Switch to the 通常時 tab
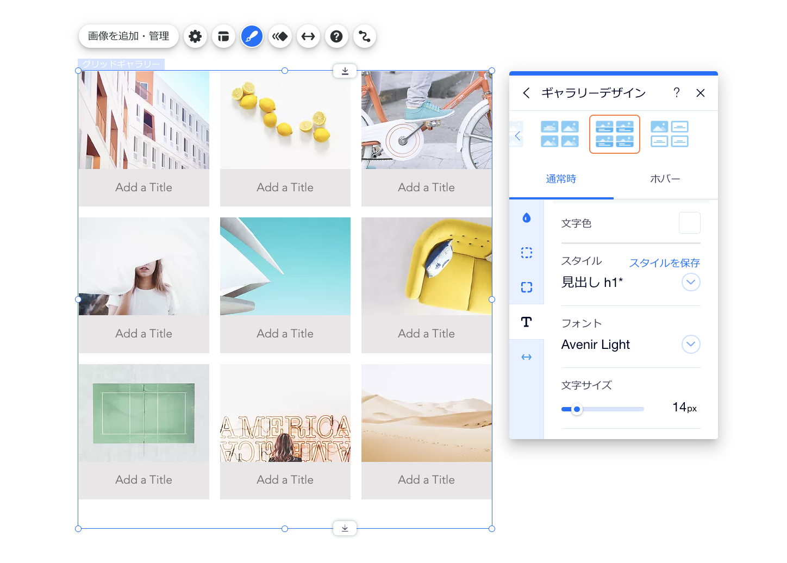The image size is (787, 563). 561,179
